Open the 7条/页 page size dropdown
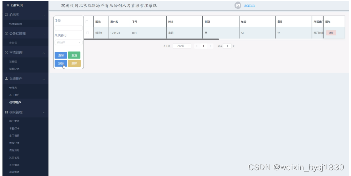This screenshot has width=351, height=176. [x=182, y=46]
